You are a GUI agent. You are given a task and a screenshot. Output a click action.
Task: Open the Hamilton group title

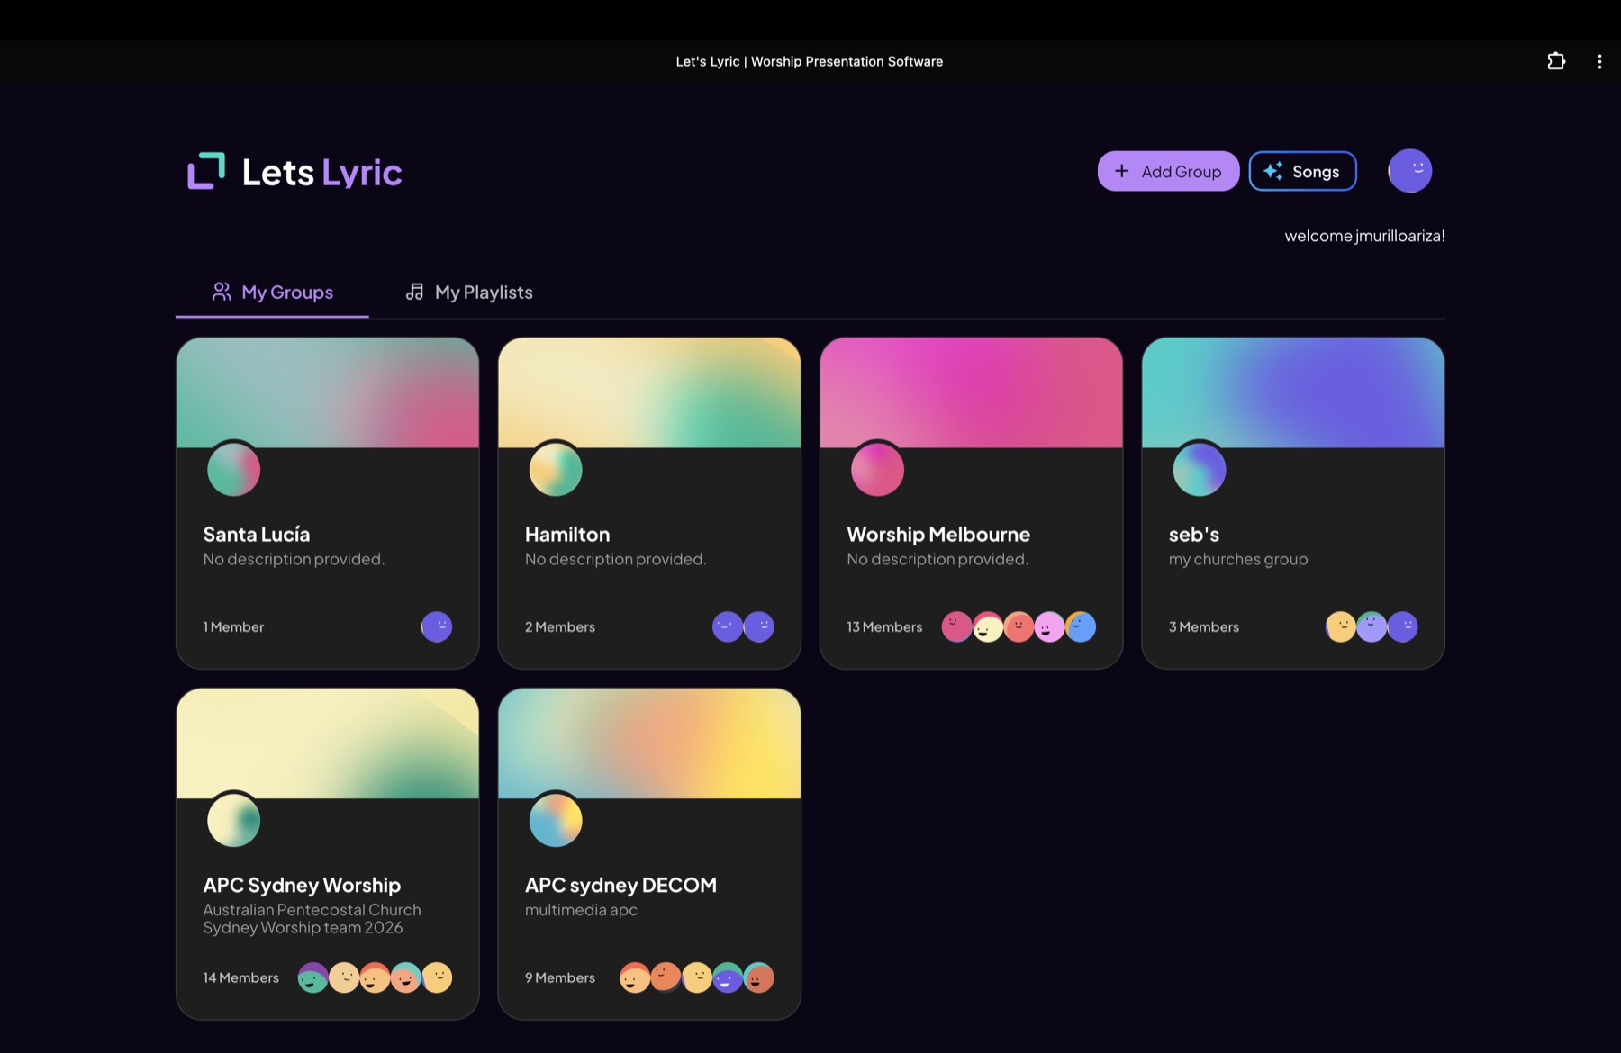(567, 535)
